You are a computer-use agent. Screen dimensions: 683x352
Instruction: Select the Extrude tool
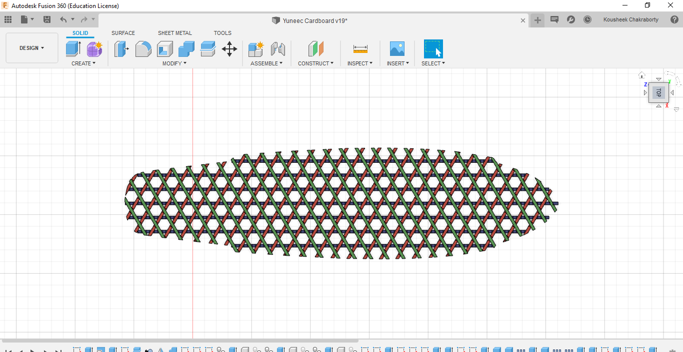[73, 48]
